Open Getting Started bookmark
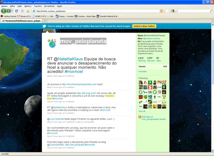 point(9,16)
